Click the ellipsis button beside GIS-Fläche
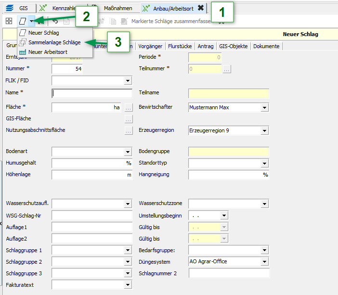338x295 pixels. (128, 118)
